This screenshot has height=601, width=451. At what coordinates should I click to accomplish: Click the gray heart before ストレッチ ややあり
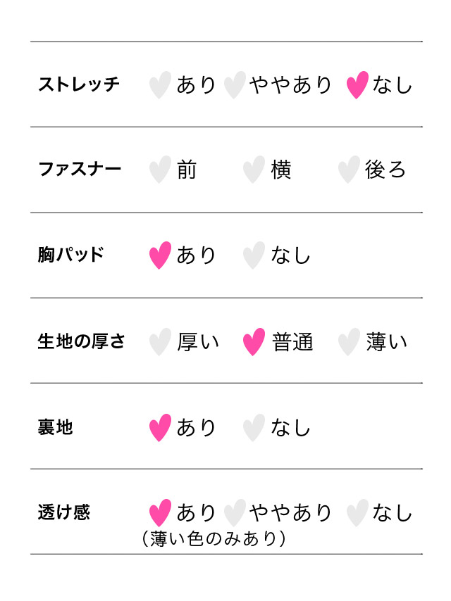(235, 85)
